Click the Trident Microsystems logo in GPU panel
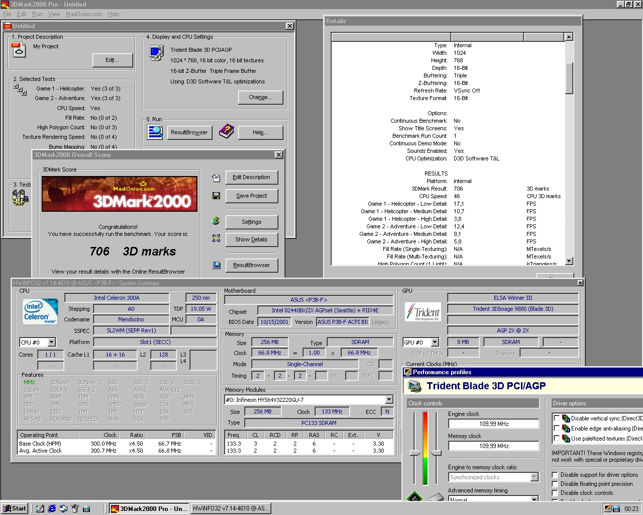Image resolution: width=643 pixels, height=515 pixels. click(x=423, y=312)
